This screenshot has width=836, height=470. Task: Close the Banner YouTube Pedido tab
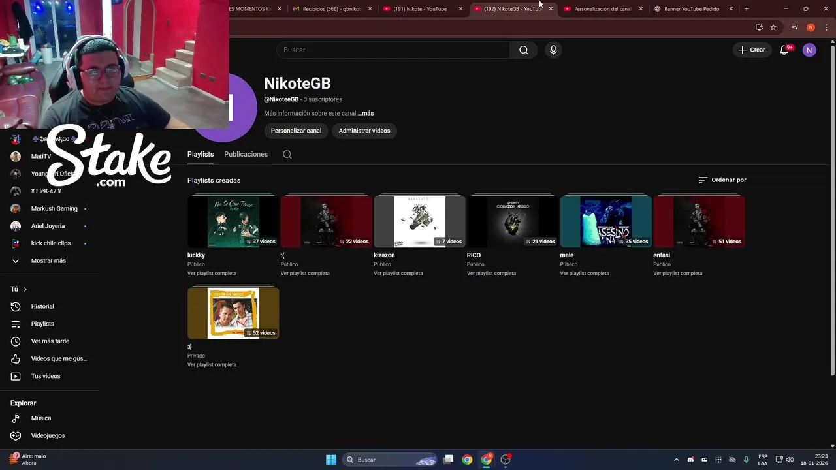pos(731,9)
